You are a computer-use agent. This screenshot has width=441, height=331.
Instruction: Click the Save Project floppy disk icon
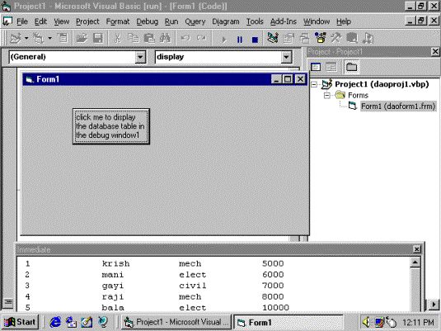click(98, 38)
